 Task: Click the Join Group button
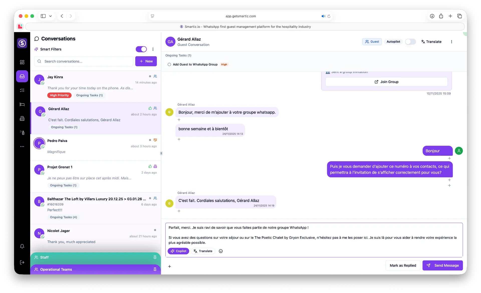pyautogui.click(x=386, y=82)
